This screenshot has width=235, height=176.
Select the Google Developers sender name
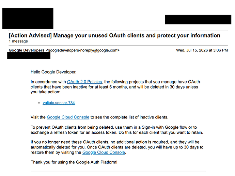[x=27, y=50]
